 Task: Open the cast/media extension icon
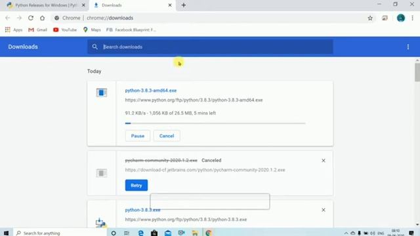click(x=385, y=18)
